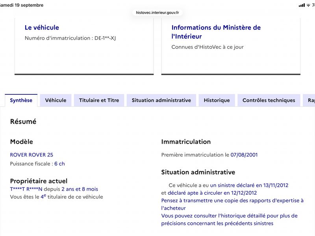This screenshot has width=315, height=236.
Task: Tap the Samedi 19 septembre date in status bar
Action: pos(22,5)
